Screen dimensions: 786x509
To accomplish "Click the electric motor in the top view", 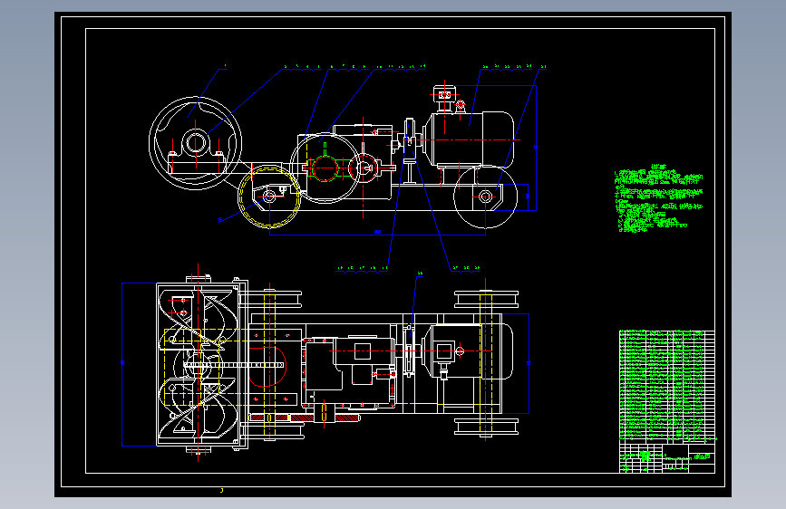I will [468, 351].
